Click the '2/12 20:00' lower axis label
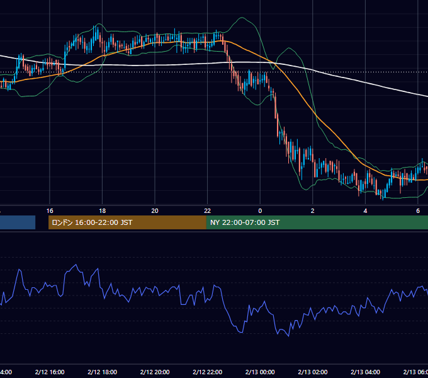428x378 pixels. click(155, 372)
